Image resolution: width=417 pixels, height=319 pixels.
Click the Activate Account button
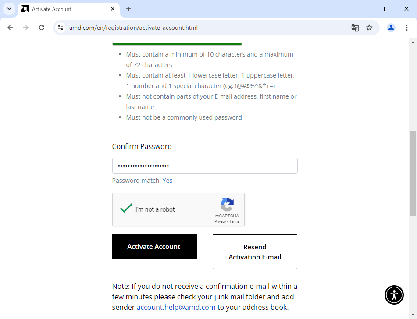point(155,246)
